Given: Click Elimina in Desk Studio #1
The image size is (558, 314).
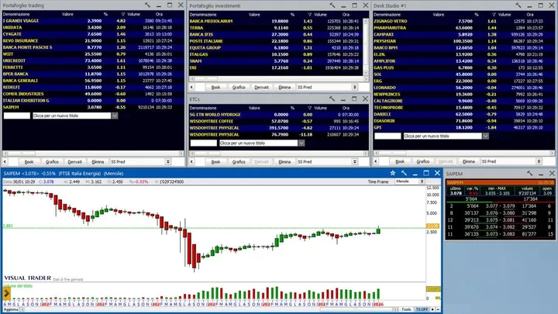Looking at the screenshot, I should point(469,161).
